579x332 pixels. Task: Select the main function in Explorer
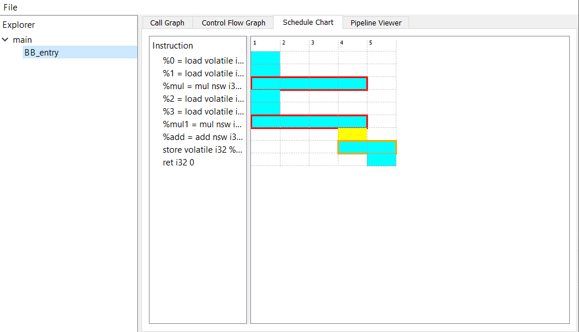[23, 40]
